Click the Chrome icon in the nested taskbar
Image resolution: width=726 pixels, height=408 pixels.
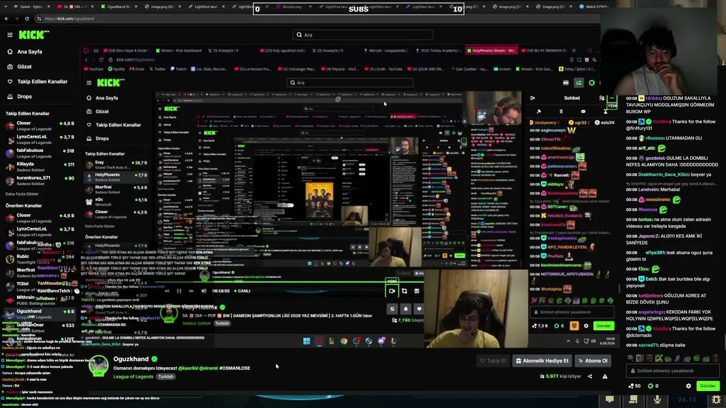coord(344,341)
